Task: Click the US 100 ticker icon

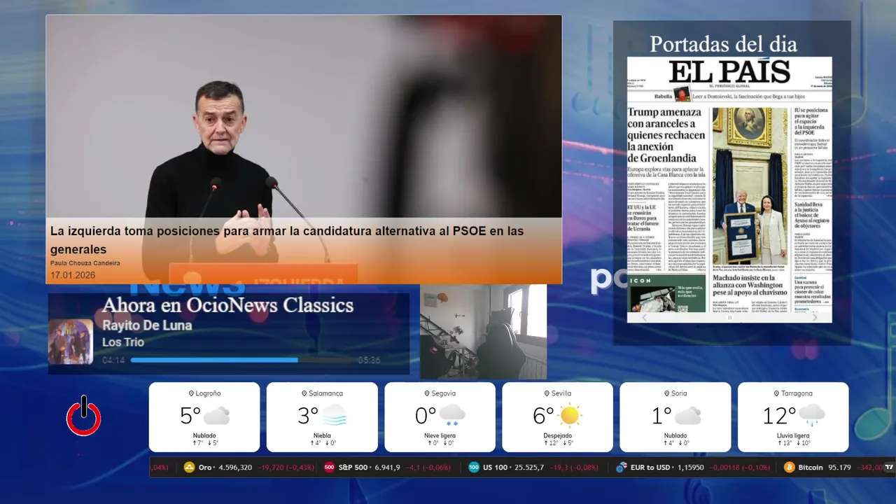Action: [x=474, y=468]
